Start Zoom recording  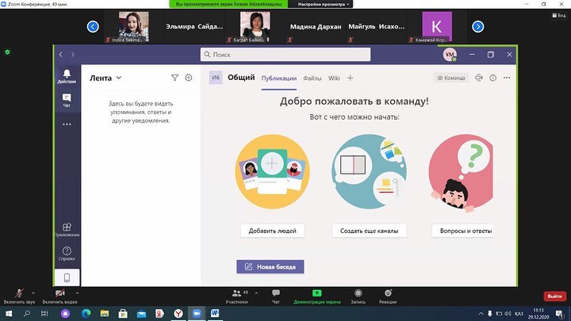pyautogui.click(x=358, y=296)
